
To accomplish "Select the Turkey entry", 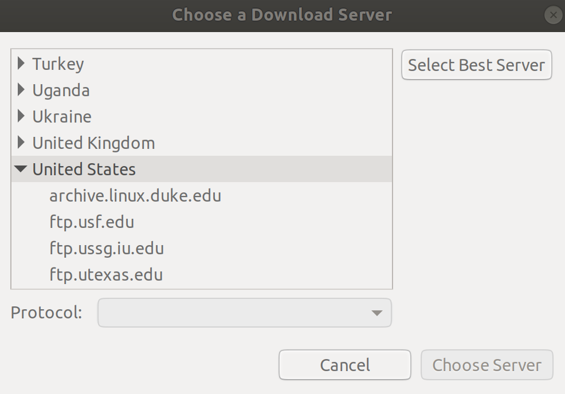I will pyautogui.click(x=58, y=64).
